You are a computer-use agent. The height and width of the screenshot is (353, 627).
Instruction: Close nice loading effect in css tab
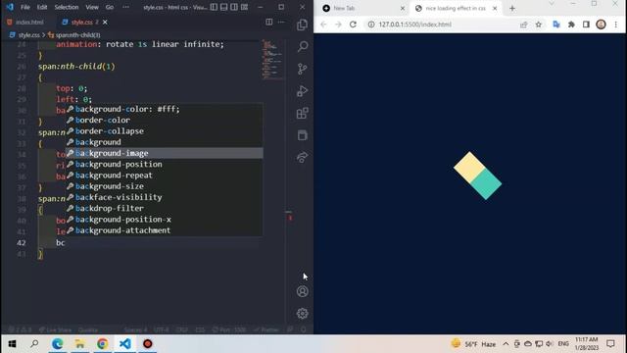(x=495, y=8)
